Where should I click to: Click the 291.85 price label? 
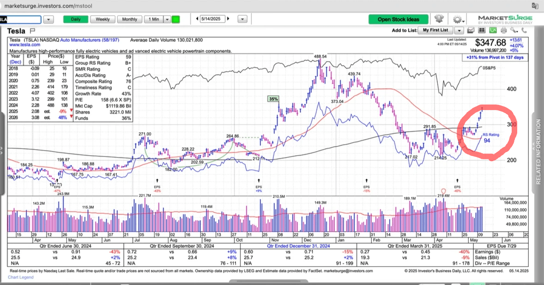(429, 127)
